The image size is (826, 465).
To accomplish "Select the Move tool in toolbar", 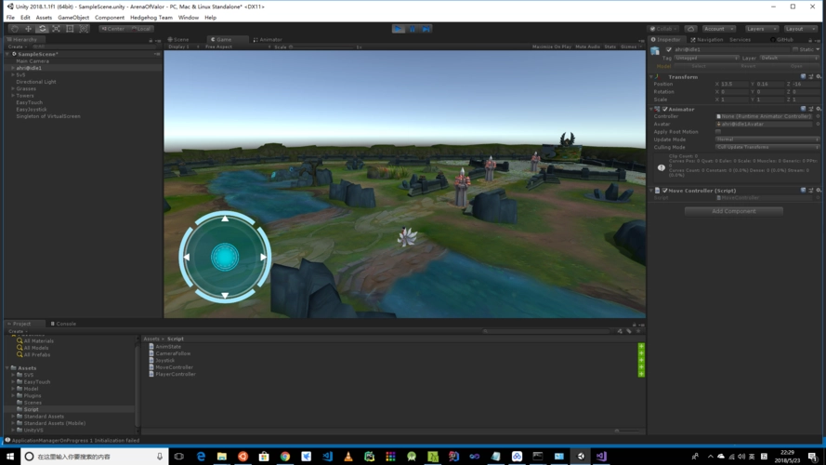I will click(x=29, y=29).
